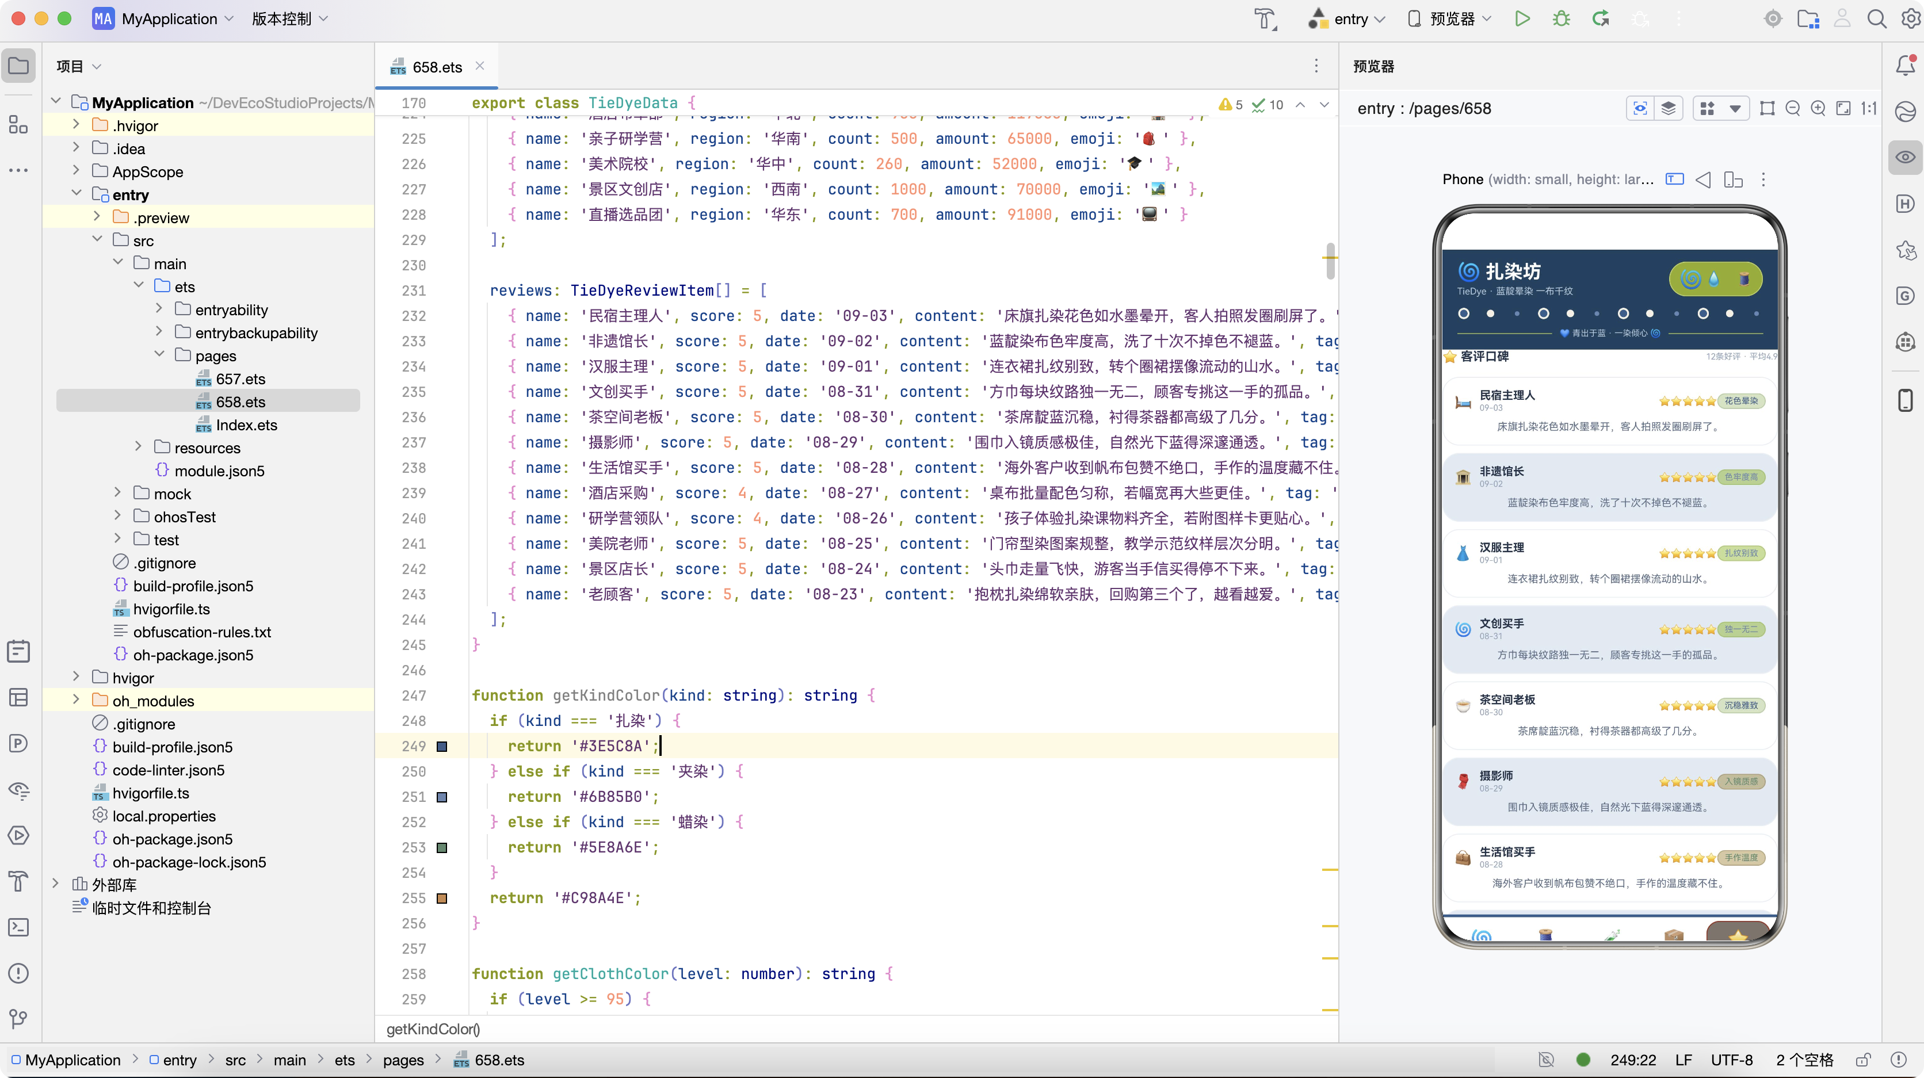Screen dimensions: 1924x1078
Task: Click the ets breadcrumb in navigation bar
Action: [x=344, y=1060]
